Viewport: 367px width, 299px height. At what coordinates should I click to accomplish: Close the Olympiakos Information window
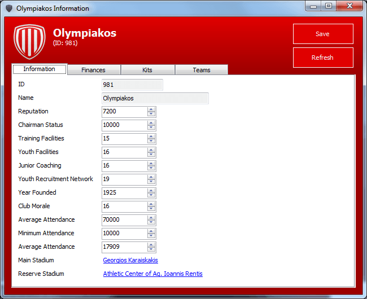[349, 6]
